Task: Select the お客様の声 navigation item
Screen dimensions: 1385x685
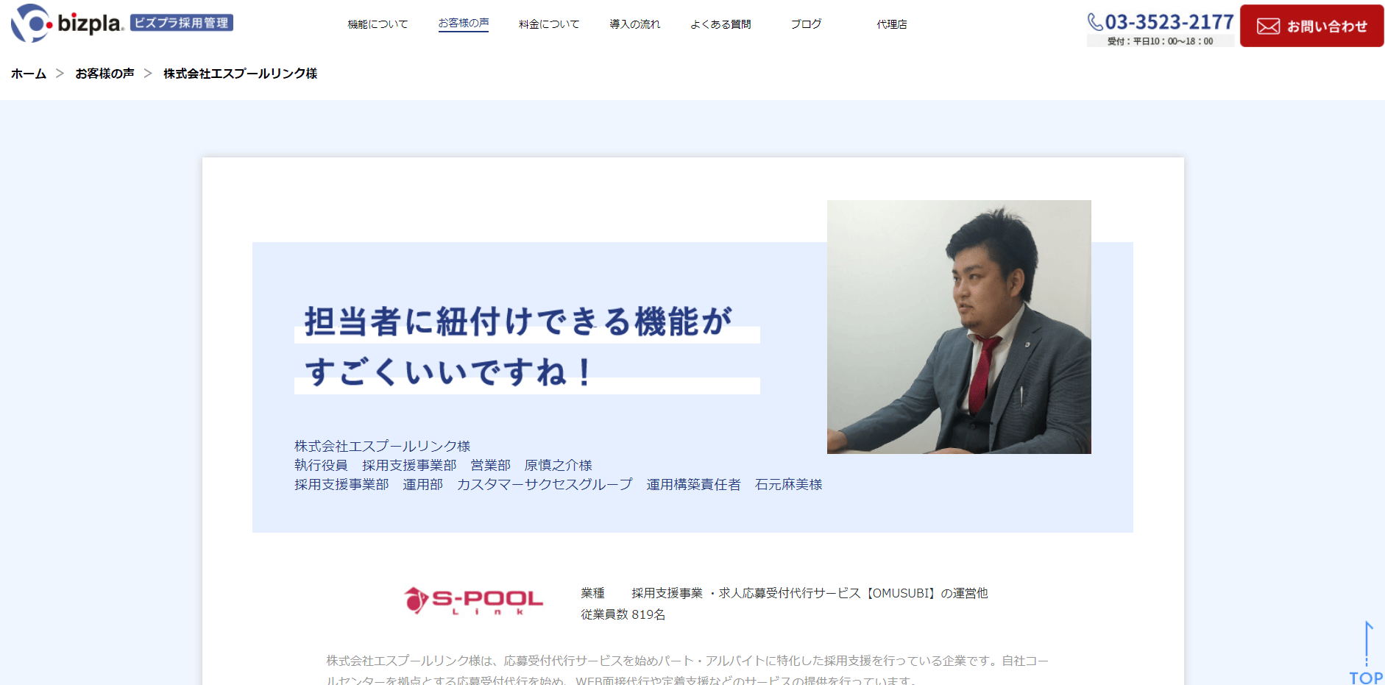Action: coord(464,24)
